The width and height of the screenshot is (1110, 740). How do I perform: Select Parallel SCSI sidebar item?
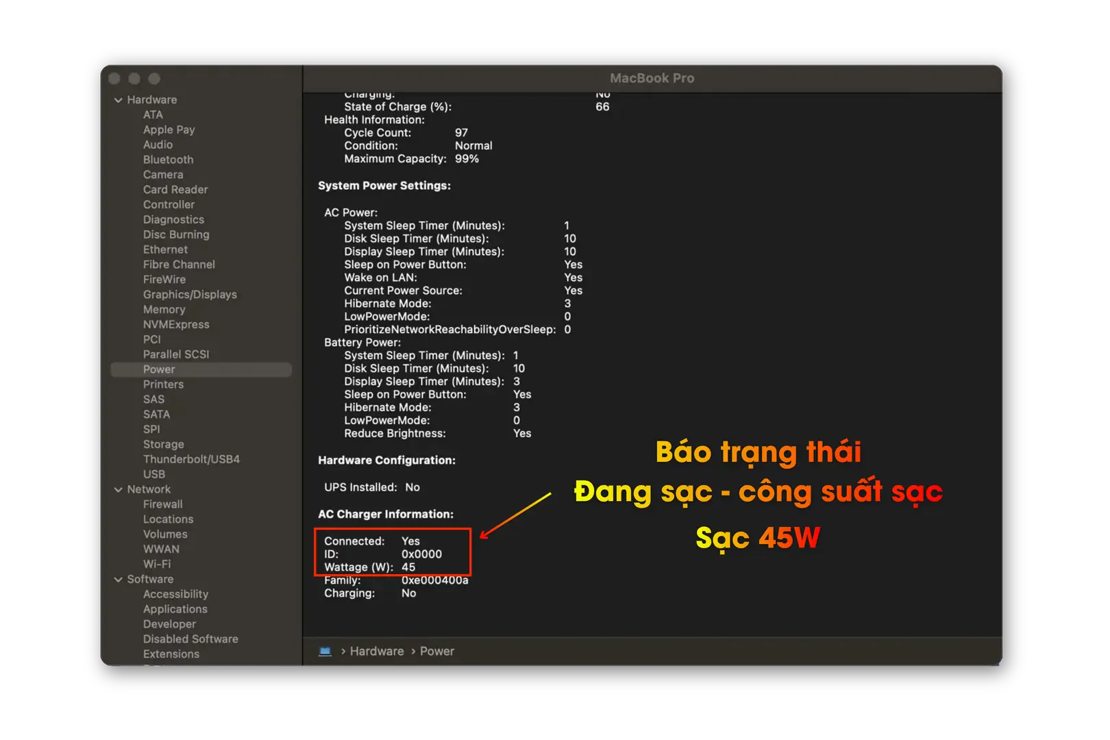176,355
